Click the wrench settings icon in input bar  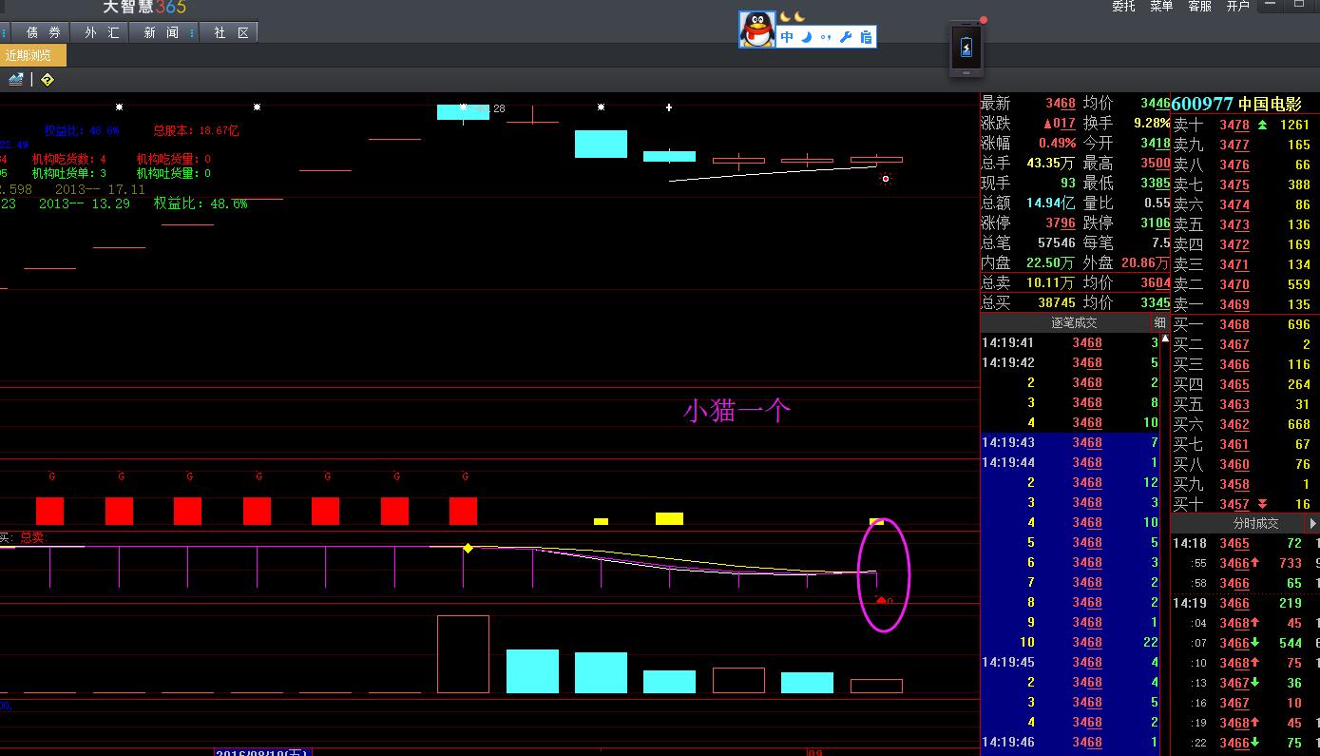(846, 37)
